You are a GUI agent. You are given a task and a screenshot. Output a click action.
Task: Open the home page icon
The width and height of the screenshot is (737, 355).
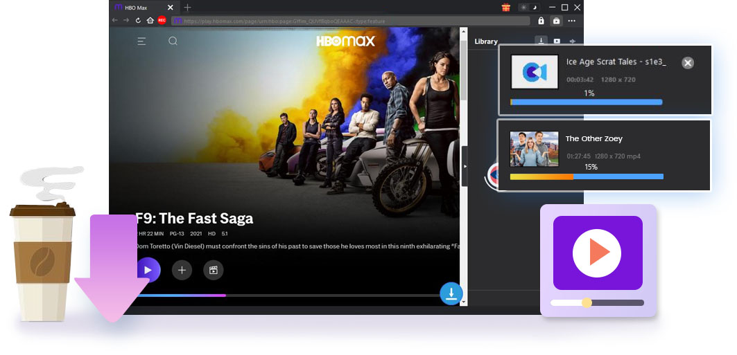(150, 21)
